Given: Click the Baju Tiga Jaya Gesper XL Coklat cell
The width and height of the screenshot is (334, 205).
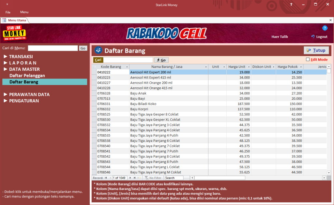Looking at the screenshot, I should (x=169, y=120).
